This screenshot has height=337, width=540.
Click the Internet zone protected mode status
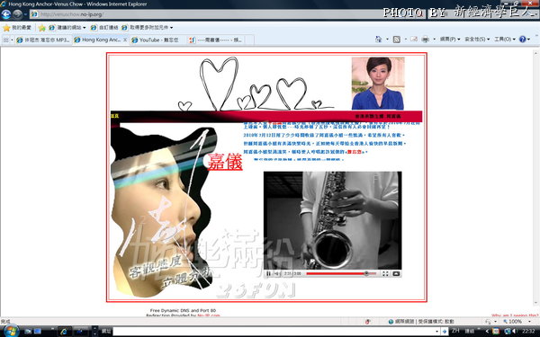click(x=421, y=322)
